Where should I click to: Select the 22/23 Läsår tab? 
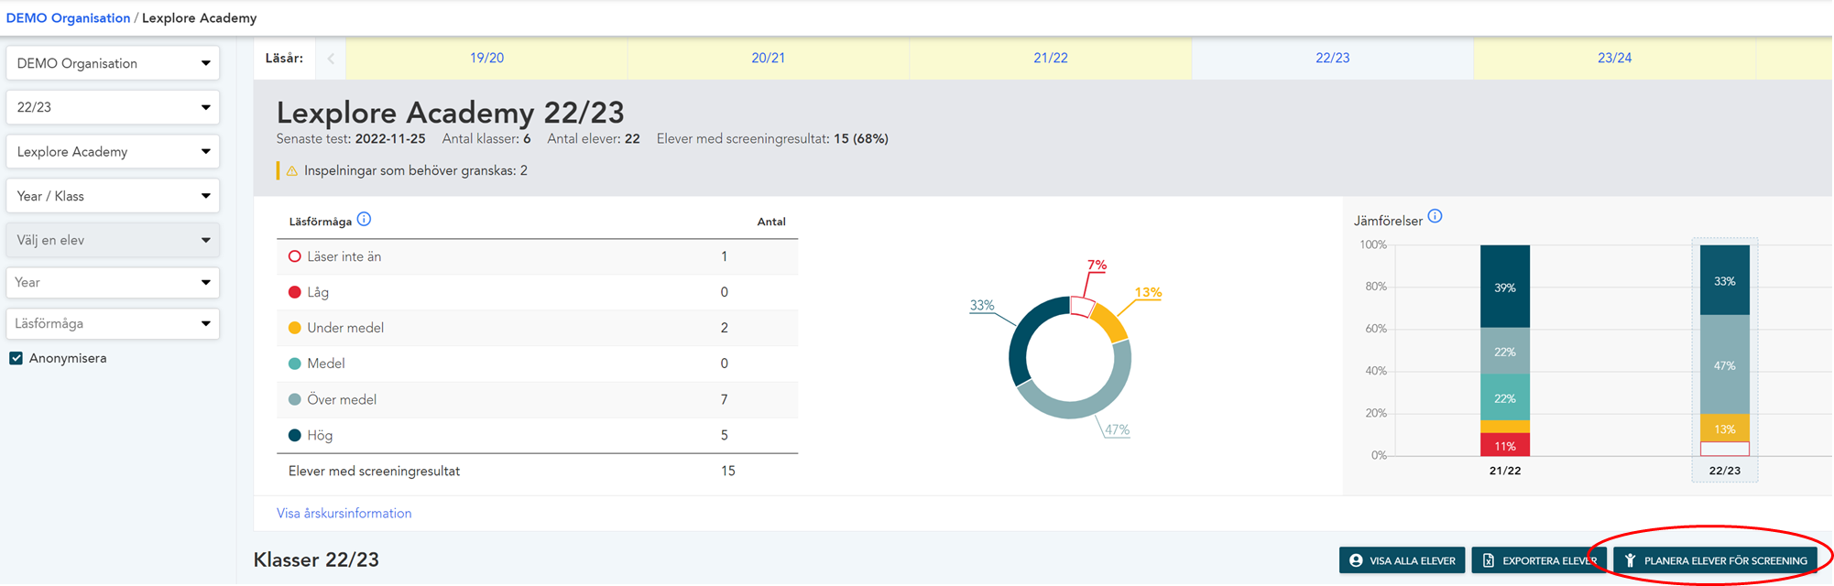pyautogui.click(x=1332, y=58)
